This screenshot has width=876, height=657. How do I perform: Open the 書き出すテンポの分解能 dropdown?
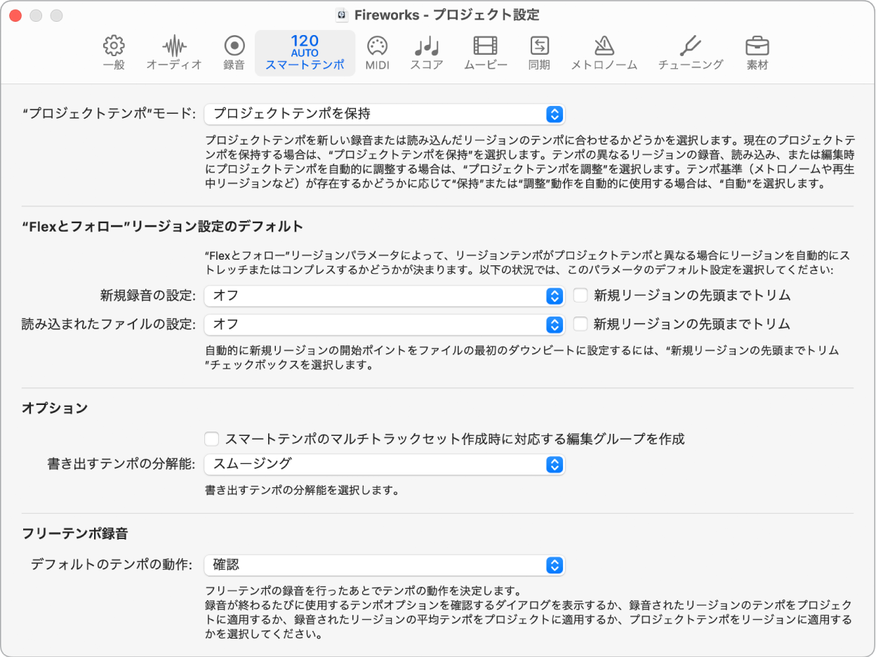click(x=385, y=464)
